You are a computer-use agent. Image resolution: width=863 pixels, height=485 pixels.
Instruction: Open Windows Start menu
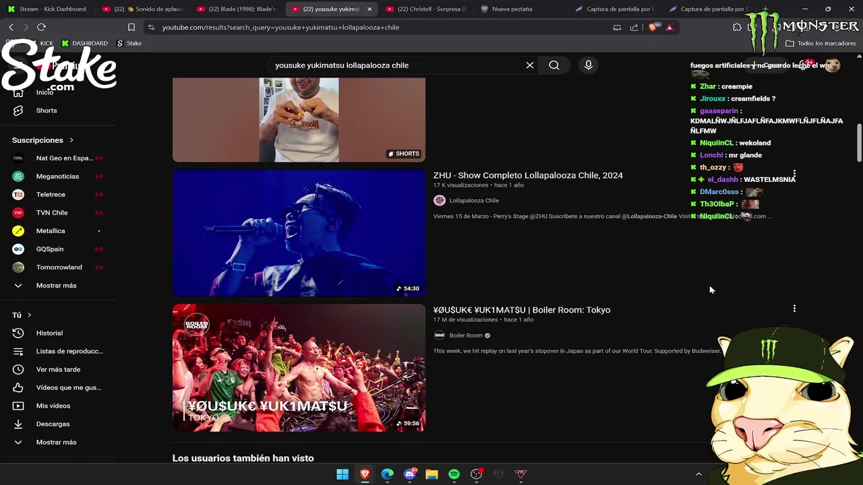coord(343,474)
